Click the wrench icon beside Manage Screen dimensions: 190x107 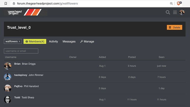pos(82,41)
